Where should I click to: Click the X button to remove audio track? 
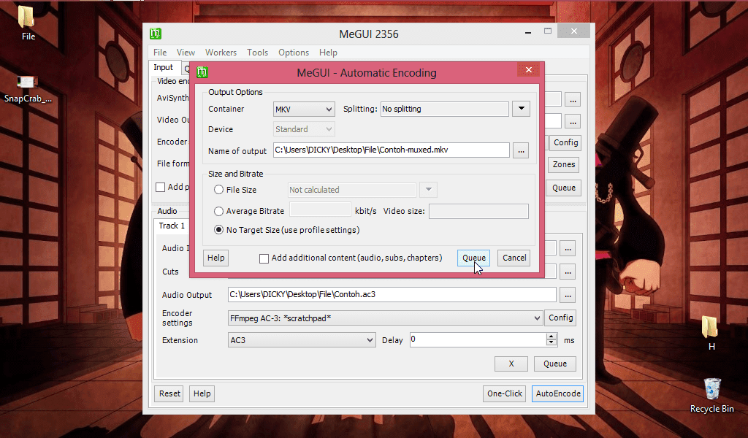[511, 364]
